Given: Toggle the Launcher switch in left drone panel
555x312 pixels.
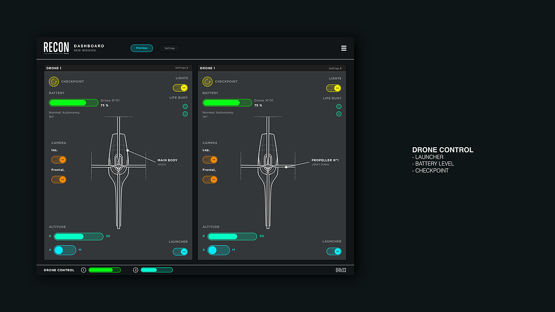Looking at the screenshot, I should coord(180,251).
